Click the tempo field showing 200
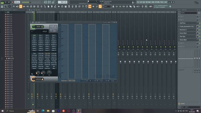Viewport: 201px width, 113px height. (x=17, y=2)
